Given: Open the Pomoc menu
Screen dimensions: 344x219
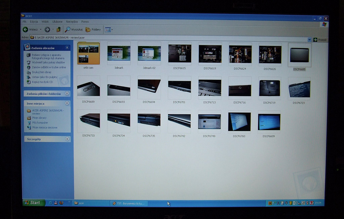Looking at the screenshot, I should click(x=85, y=22).
